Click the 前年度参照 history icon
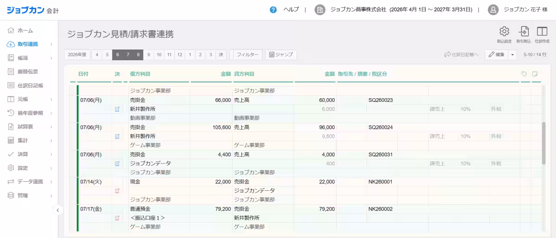The width and height of the screenshot is (556, 238). [11, 113]
